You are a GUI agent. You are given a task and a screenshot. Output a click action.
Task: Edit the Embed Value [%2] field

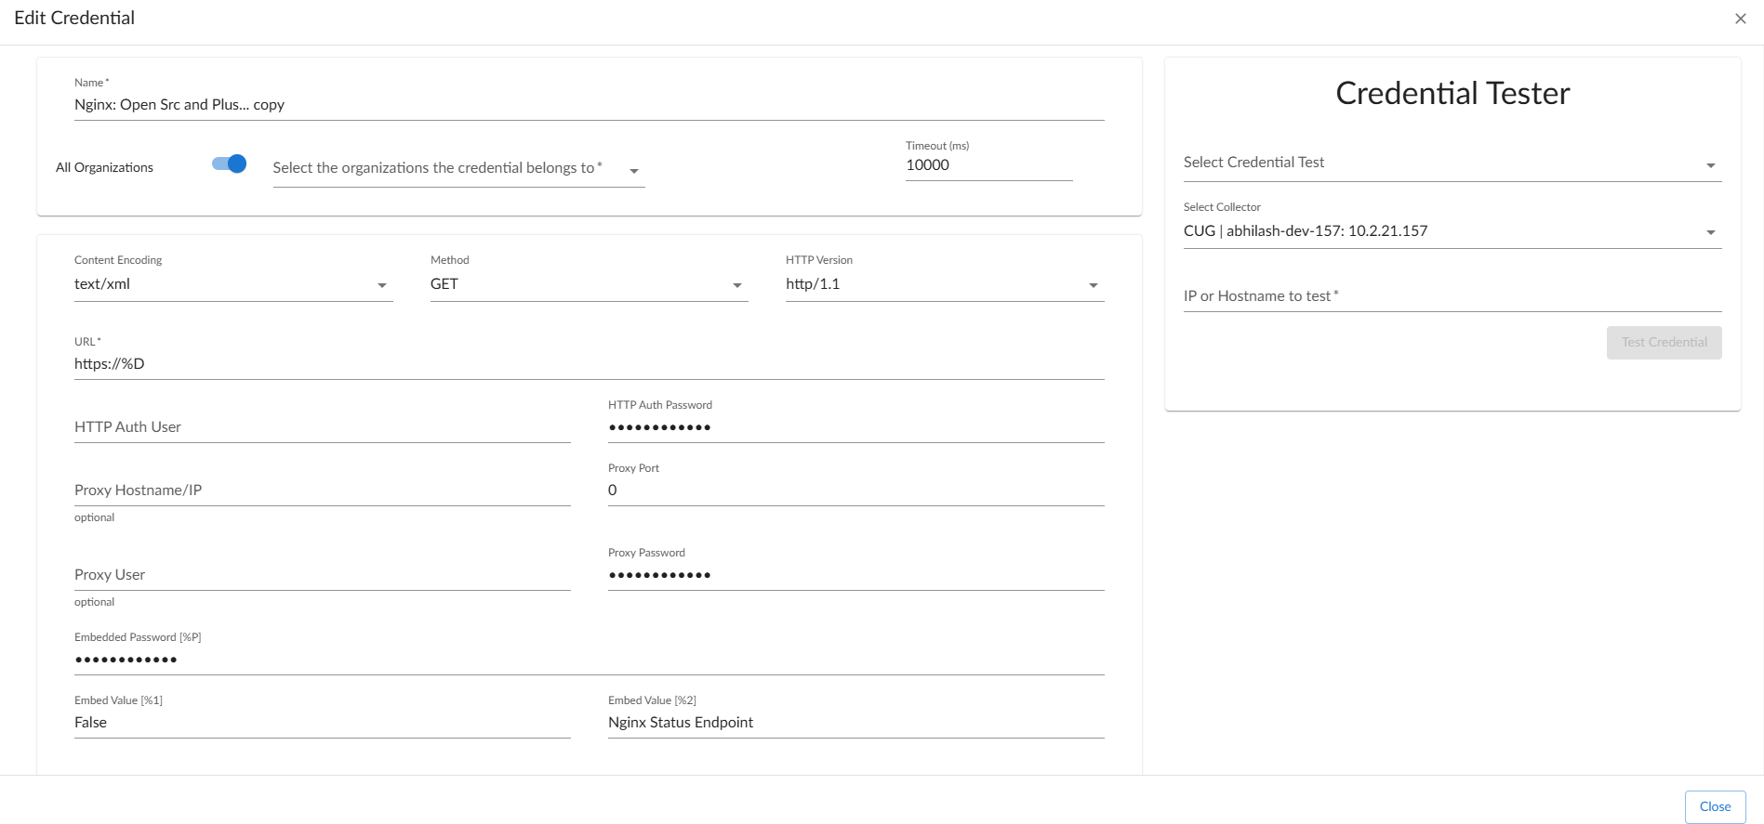pyautogui.click(x=855, y=723)
